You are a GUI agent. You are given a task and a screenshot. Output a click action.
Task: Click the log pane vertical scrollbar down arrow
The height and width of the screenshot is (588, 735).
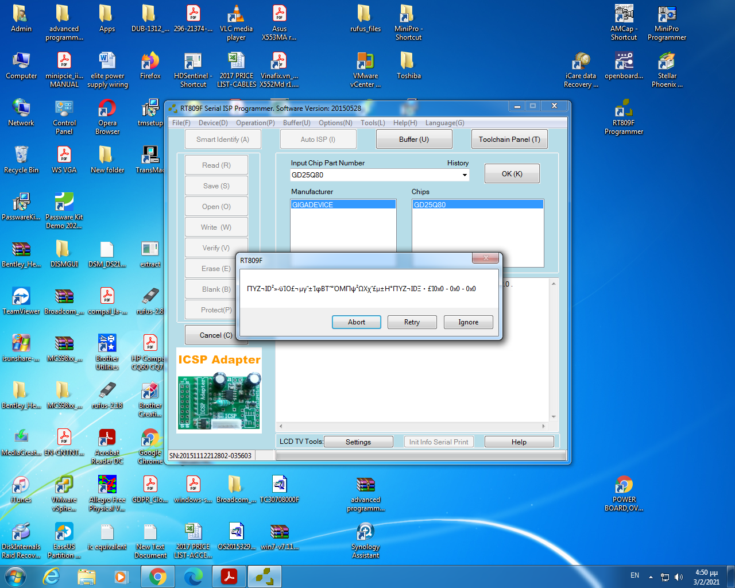point(554,416)
